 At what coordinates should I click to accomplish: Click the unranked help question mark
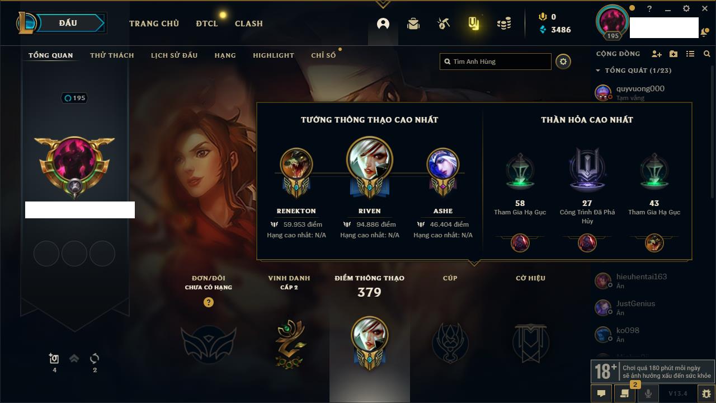pyautogui.click(x=209, y=302)
